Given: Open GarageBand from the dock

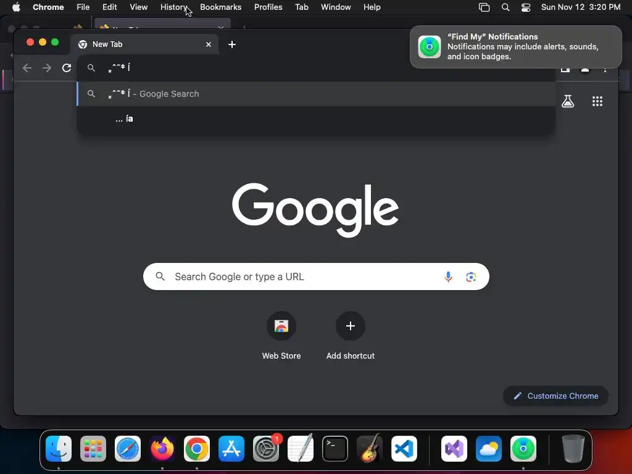Looking at the screenshot, I should click(370, 449).
